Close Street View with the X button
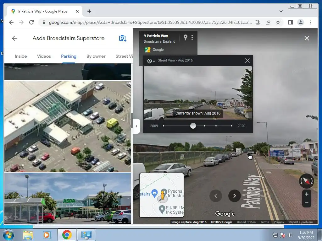322x241 pixels. click(307, 38)
